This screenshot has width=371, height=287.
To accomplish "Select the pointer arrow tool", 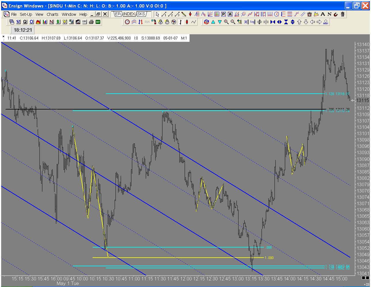I will click(157, 14).
